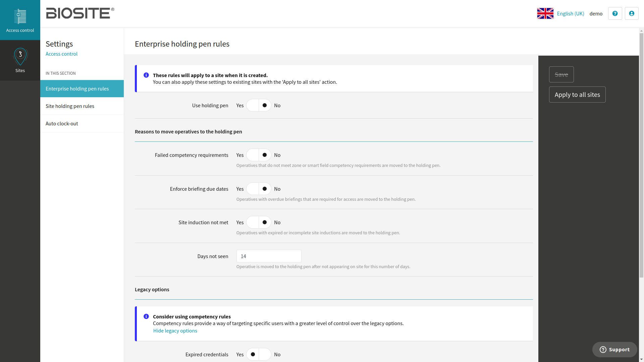
Task: Set Site induction not met to No
Action: [x=265, y=222]
